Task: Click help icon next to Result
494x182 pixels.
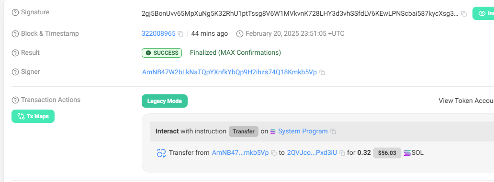Action: [x=15, y=53]
